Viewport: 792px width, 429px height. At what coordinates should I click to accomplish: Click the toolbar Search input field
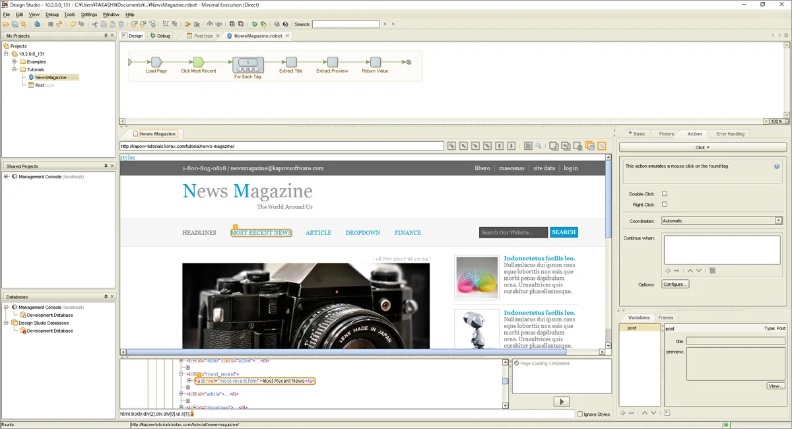pyautogui.click(x=346, y=24)
